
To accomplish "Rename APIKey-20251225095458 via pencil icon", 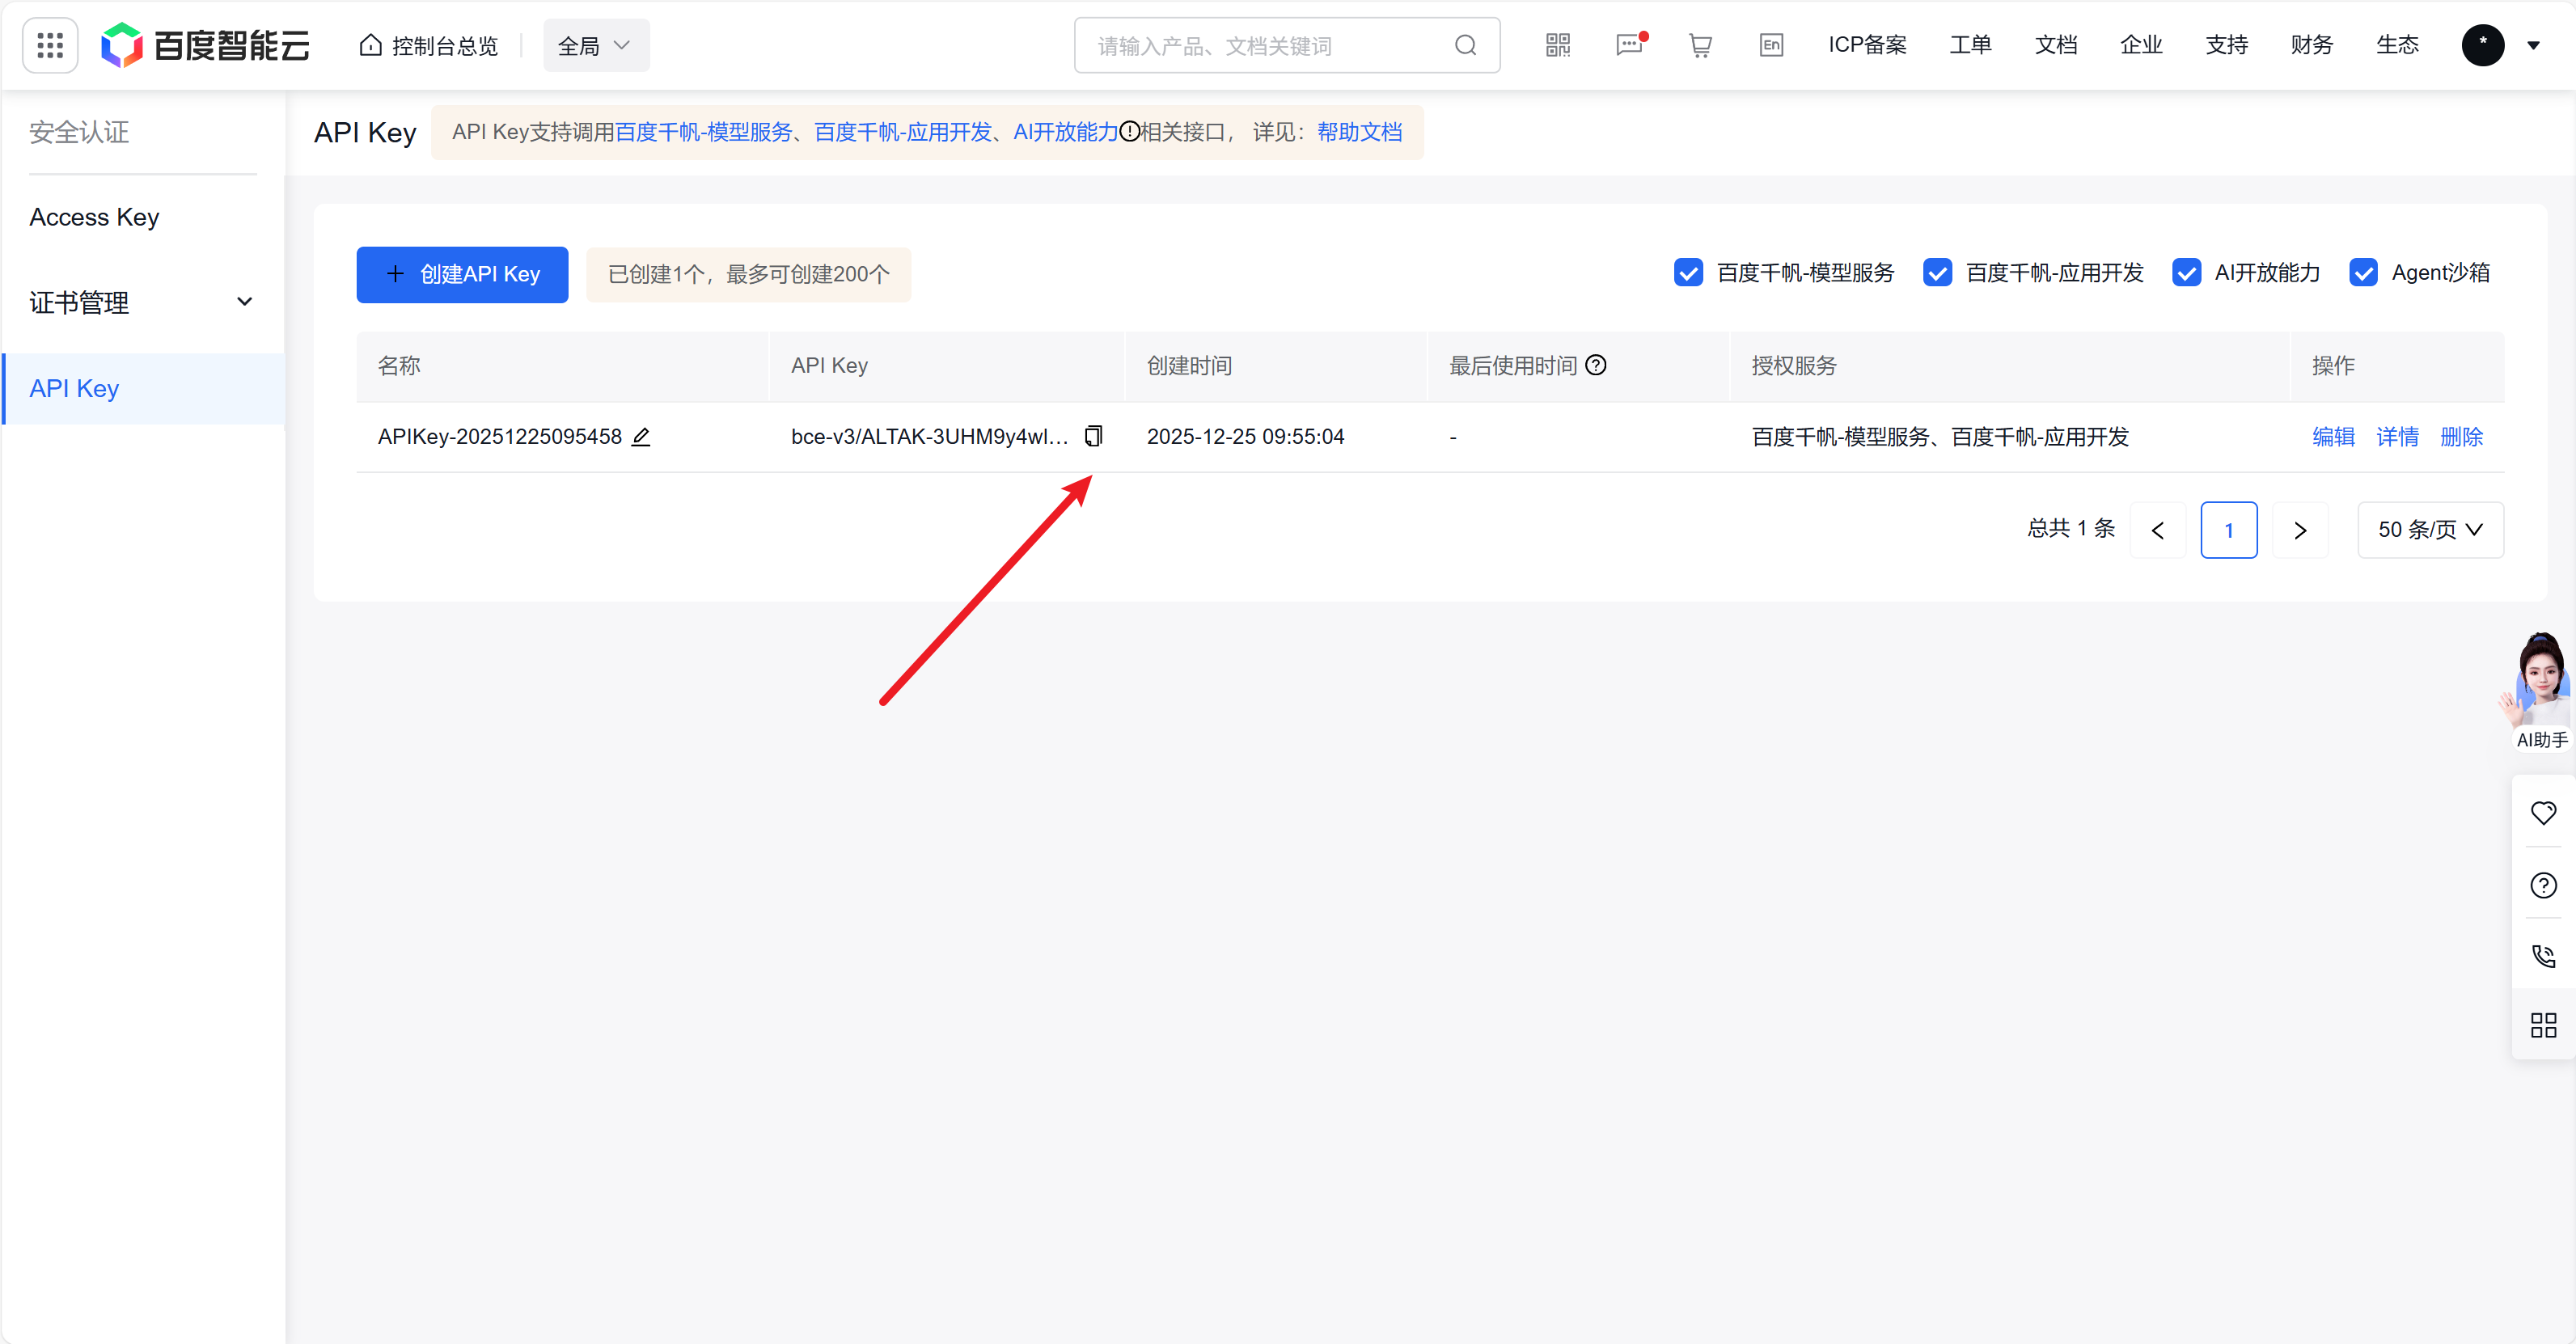I will pos(642,437).
